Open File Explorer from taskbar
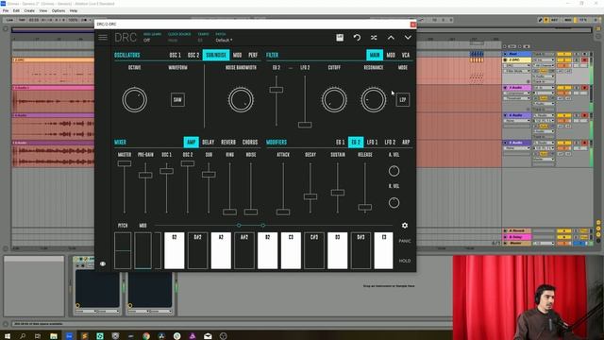Viewport: 604px width, 340px height. pos(54,336)
